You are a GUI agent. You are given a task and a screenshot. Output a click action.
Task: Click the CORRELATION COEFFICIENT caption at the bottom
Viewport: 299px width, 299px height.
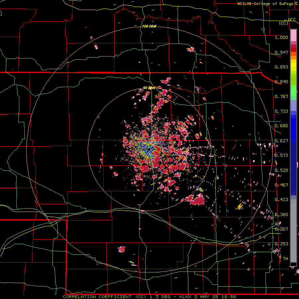tap(149, 297)
